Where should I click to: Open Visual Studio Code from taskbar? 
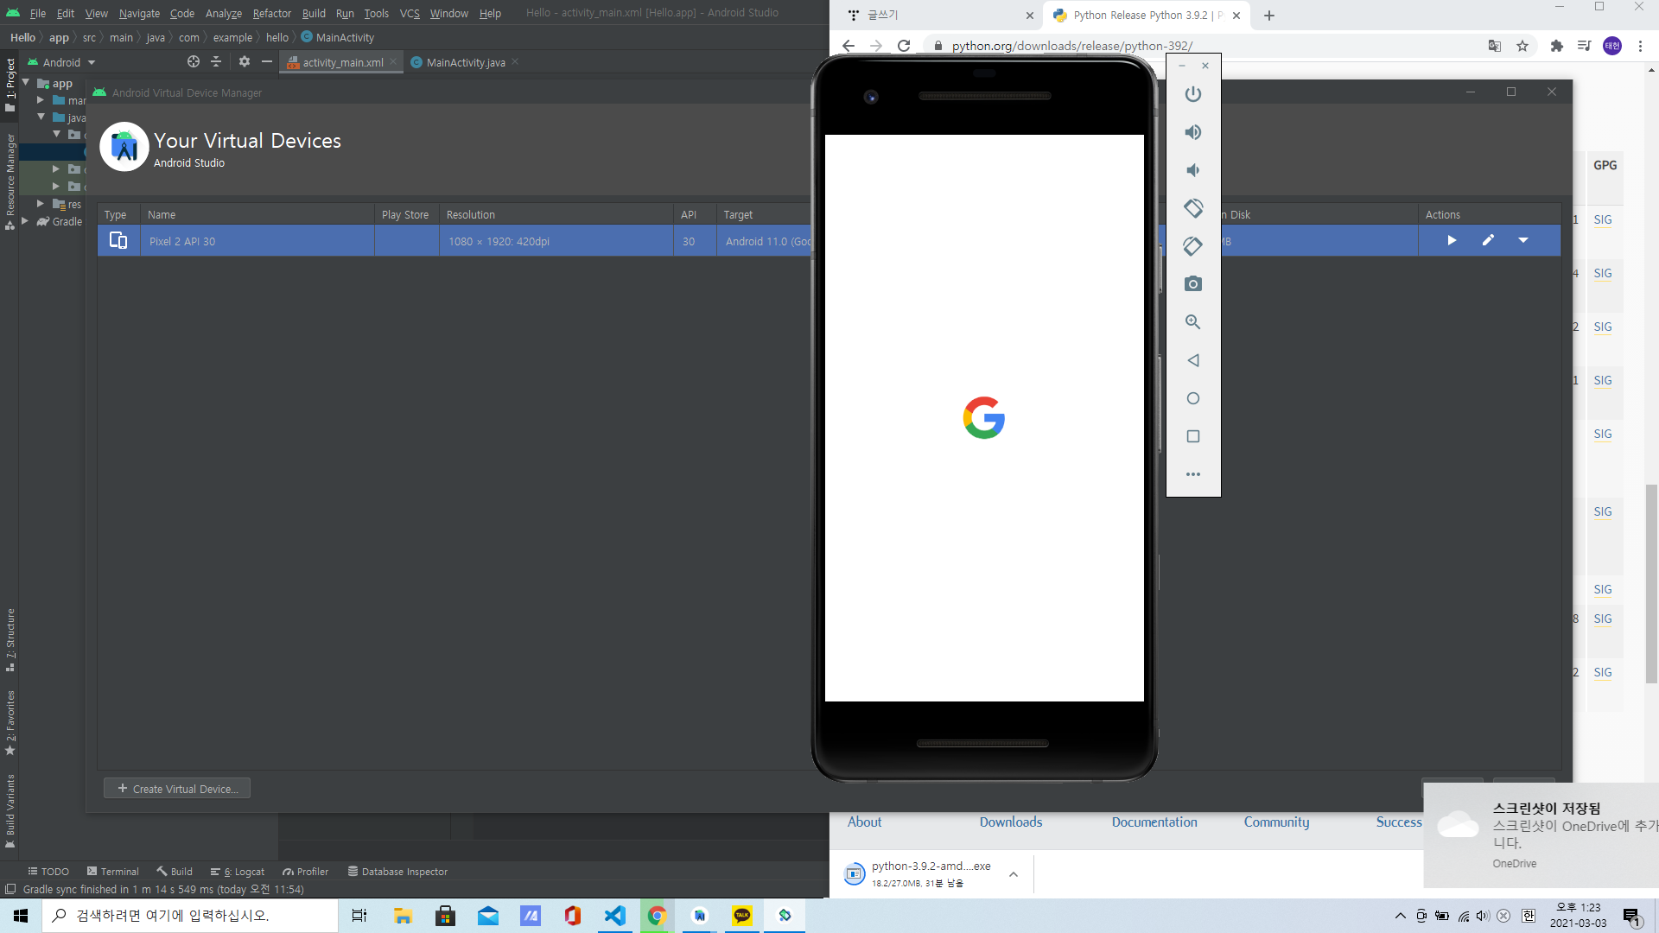point(615,916)
